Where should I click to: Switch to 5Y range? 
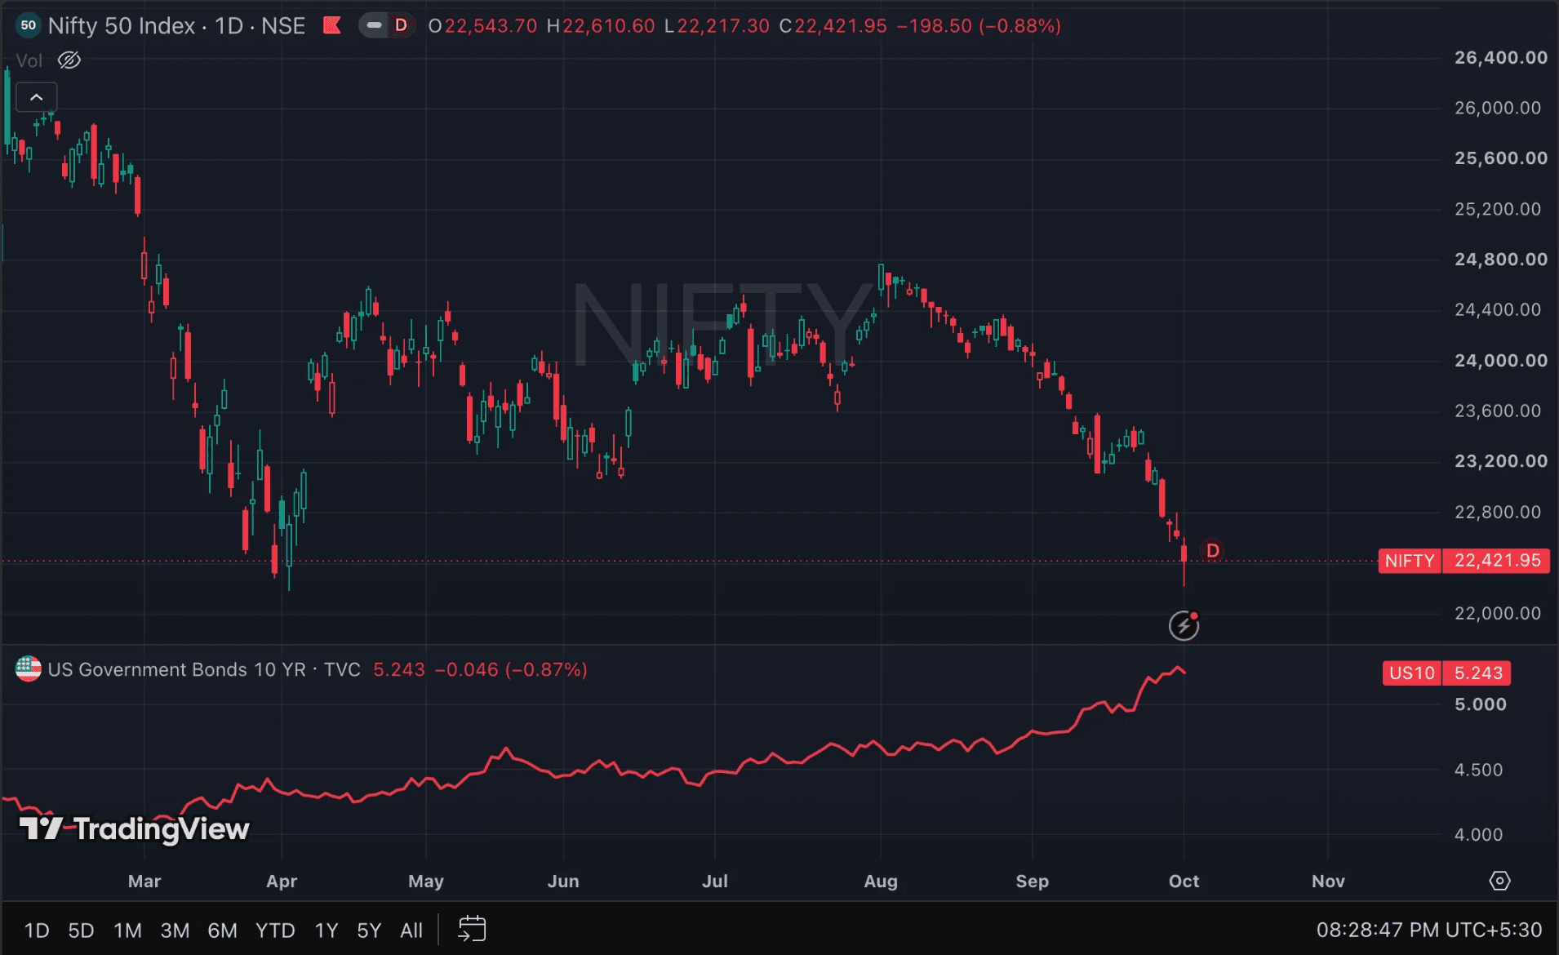[369, 931]
